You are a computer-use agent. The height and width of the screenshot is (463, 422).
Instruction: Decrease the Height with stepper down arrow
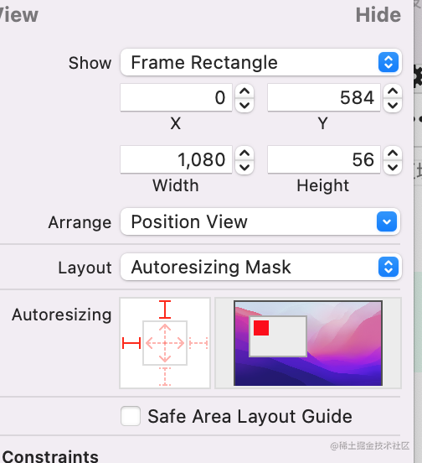coord(393,167)
